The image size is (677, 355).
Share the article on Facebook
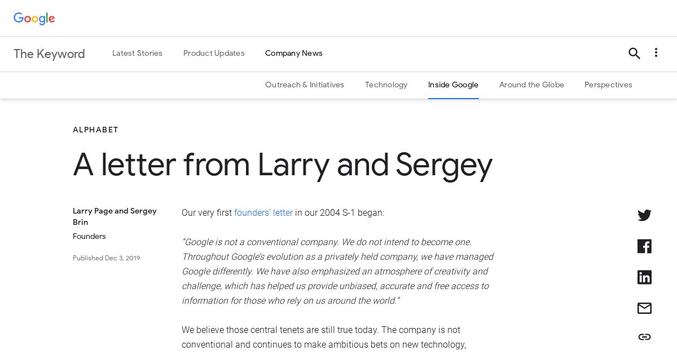pos(644,246)
